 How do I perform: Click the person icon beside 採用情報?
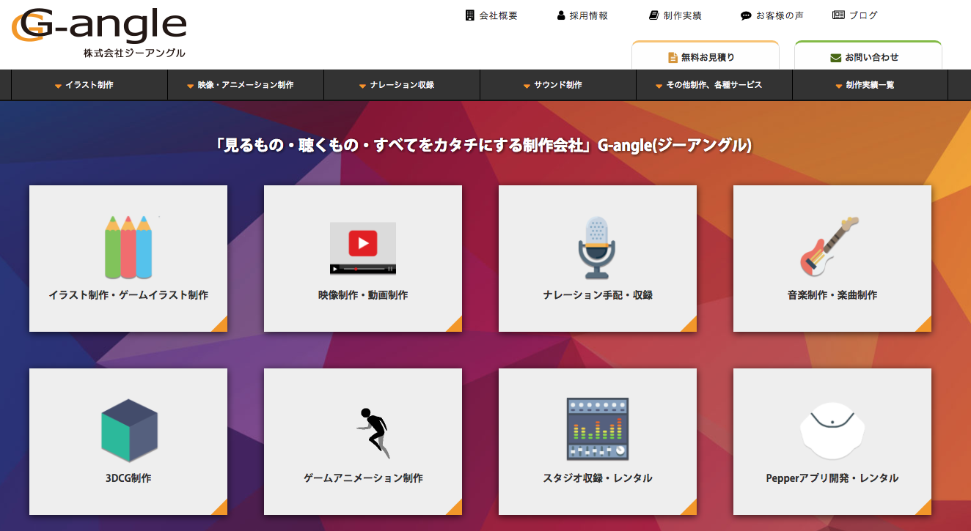[x=561, y=15]
